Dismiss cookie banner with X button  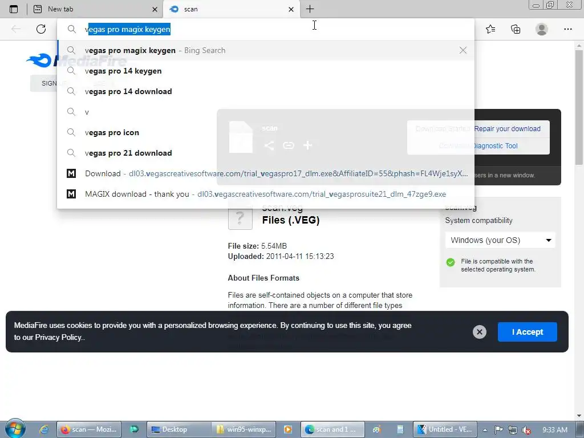(479, 332)
